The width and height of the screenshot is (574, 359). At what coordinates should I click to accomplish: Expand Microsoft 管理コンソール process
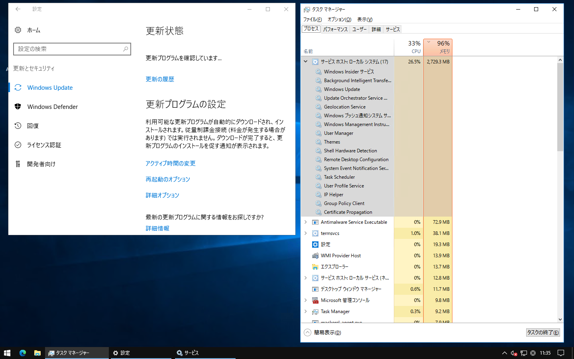(x=306, y=300)
